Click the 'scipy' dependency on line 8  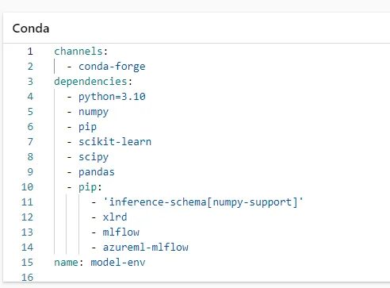tap(94, 157)
